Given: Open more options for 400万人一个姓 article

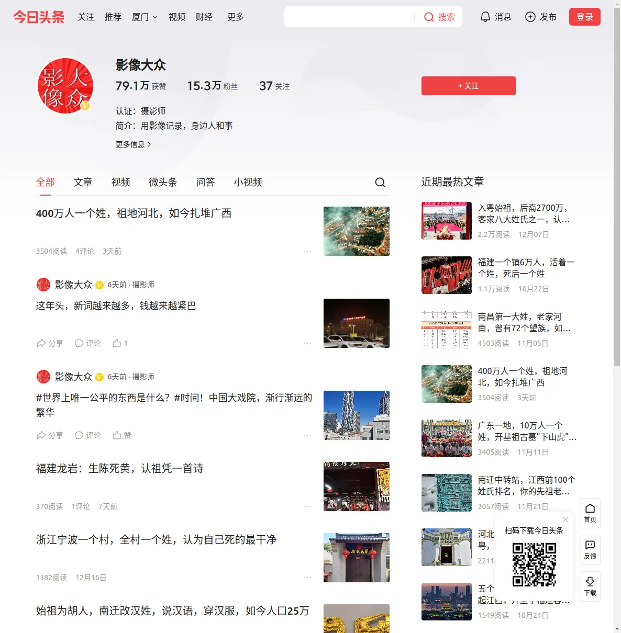Looking at the screenshot, I should pos(307,251).
